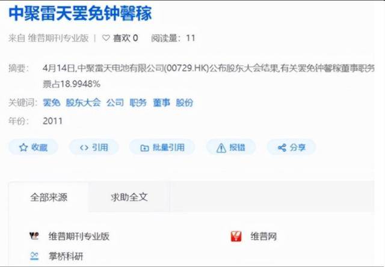Open the 职务 keyword link
385x267 pixels.
pos(138,103)
